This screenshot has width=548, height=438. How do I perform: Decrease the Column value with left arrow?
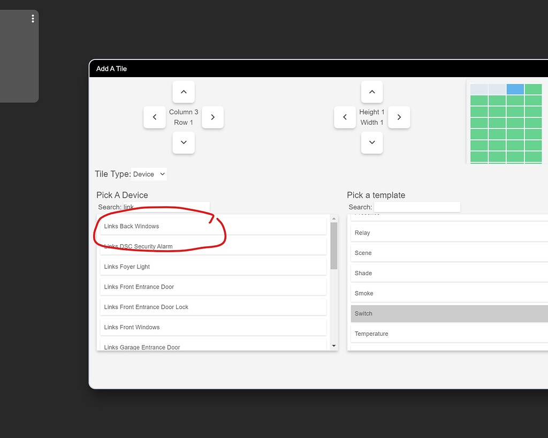pos(155,117)
